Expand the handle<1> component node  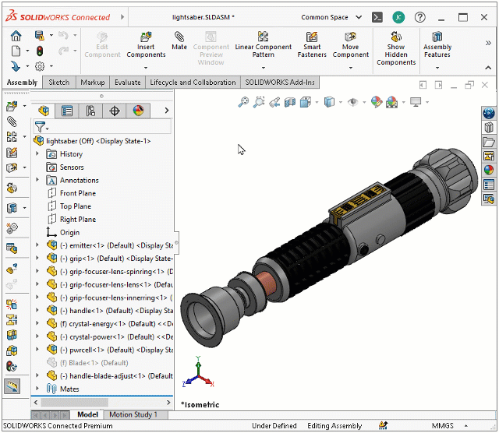coord(37,310)
